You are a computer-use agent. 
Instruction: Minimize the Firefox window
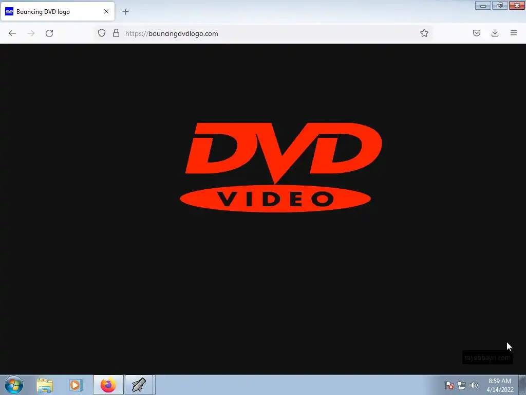click(x=483, y=5)
